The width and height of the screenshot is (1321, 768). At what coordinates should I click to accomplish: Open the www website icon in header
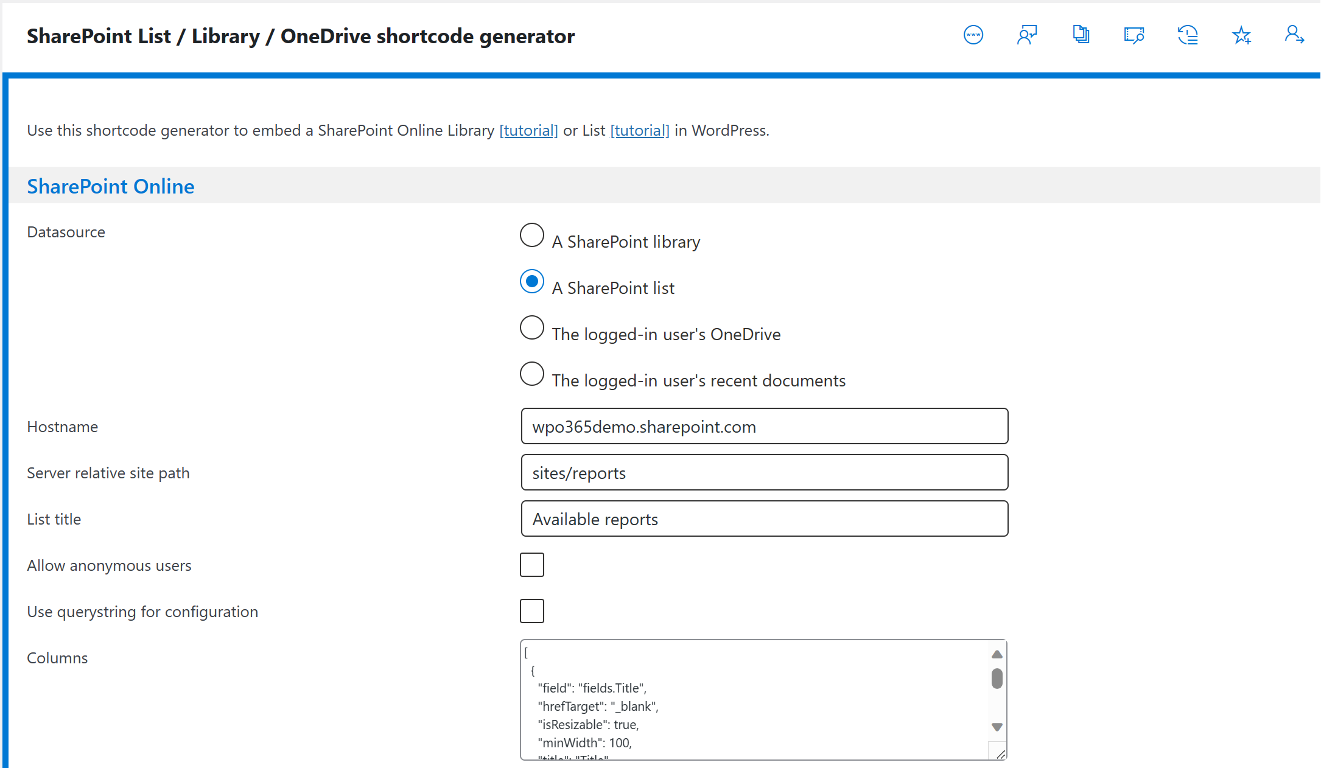[x=973, y=35]
